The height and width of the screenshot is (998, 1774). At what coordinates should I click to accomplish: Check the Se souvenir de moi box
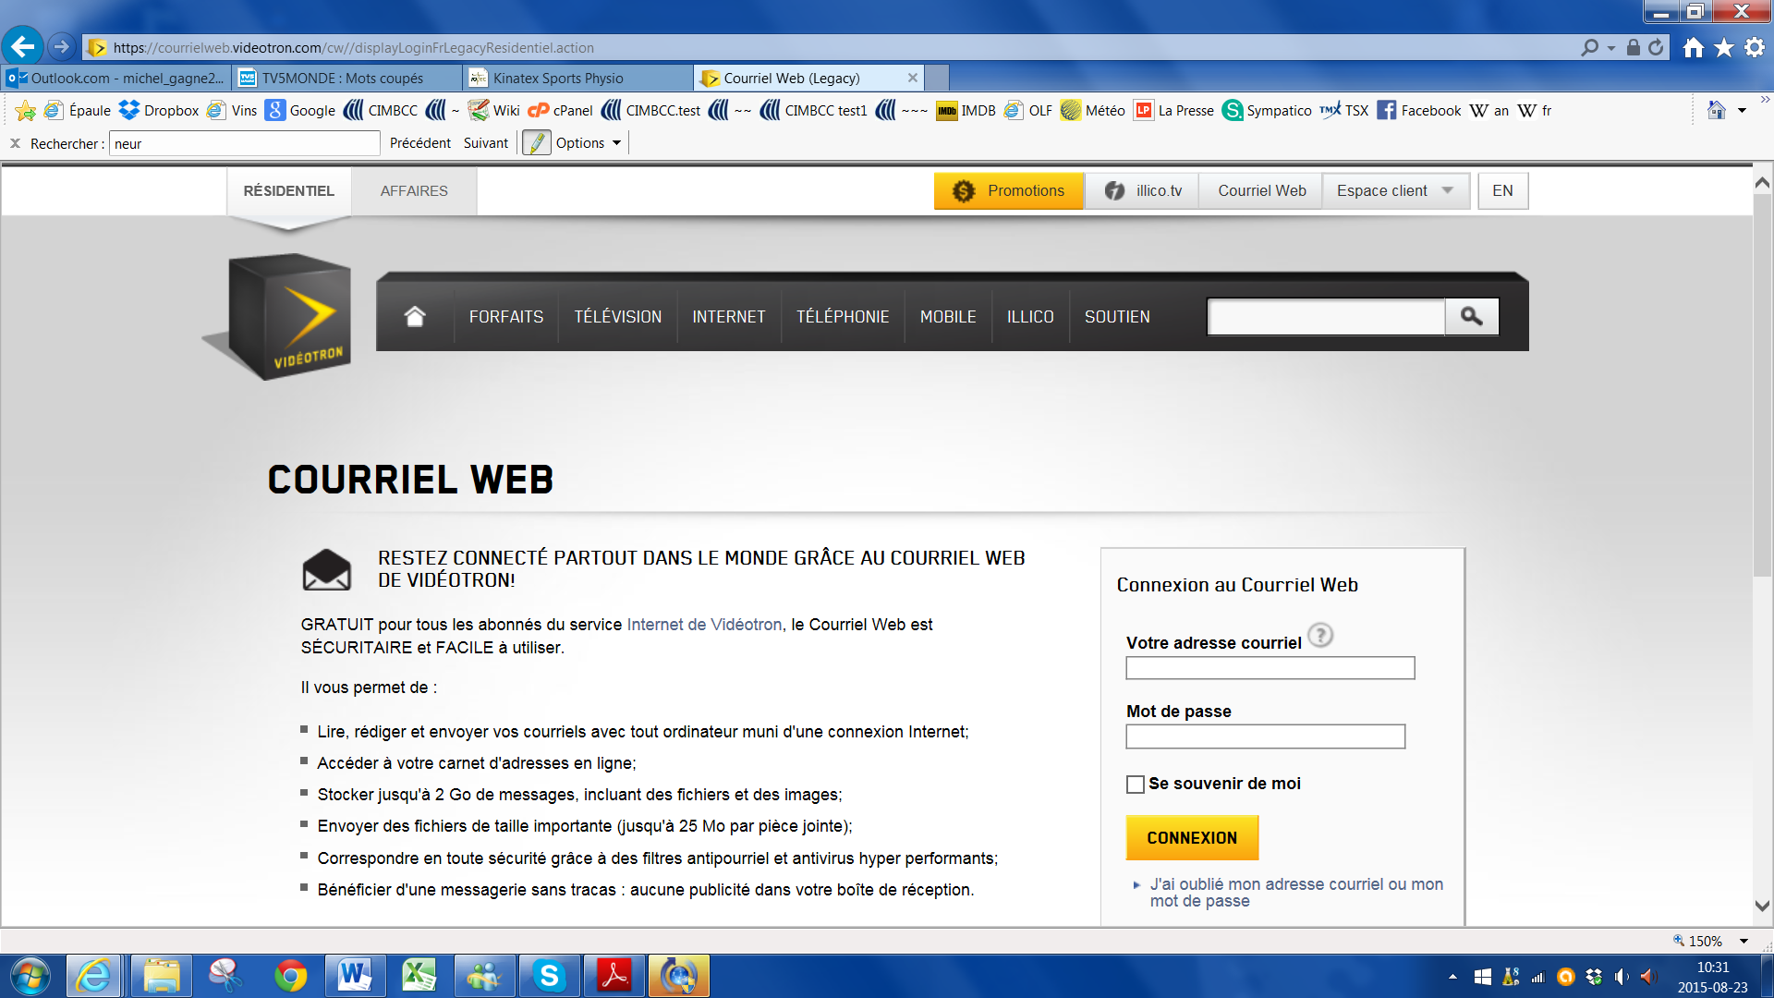click(x=1136, y=784)
